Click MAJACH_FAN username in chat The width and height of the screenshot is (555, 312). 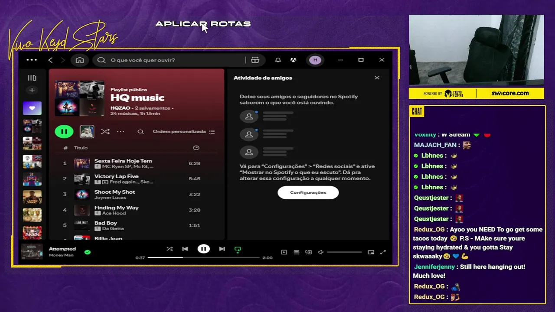[435, 145]
